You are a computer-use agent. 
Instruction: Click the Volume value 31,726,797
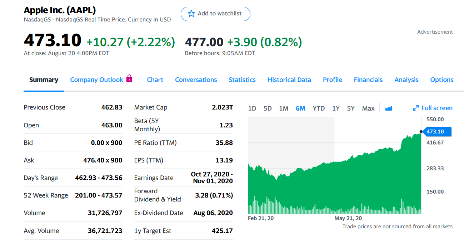(105, 213)
